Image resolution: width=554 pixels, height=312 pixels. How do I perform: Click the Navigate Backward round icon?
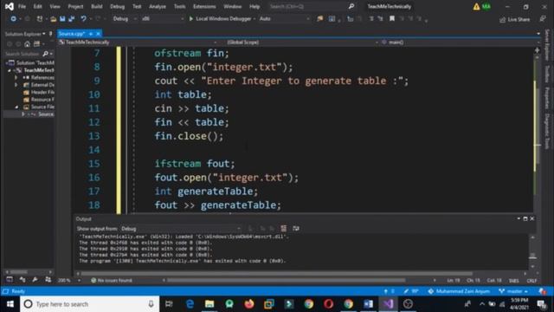tap(13, 19)
